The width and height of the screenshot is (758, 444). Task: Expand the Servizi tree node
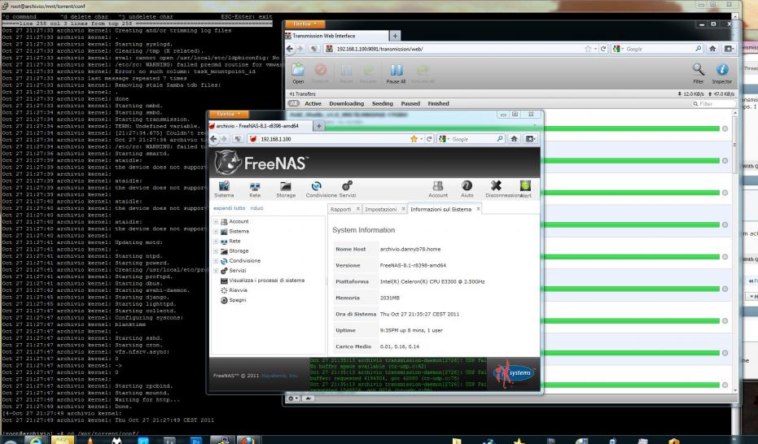point(216,270)
